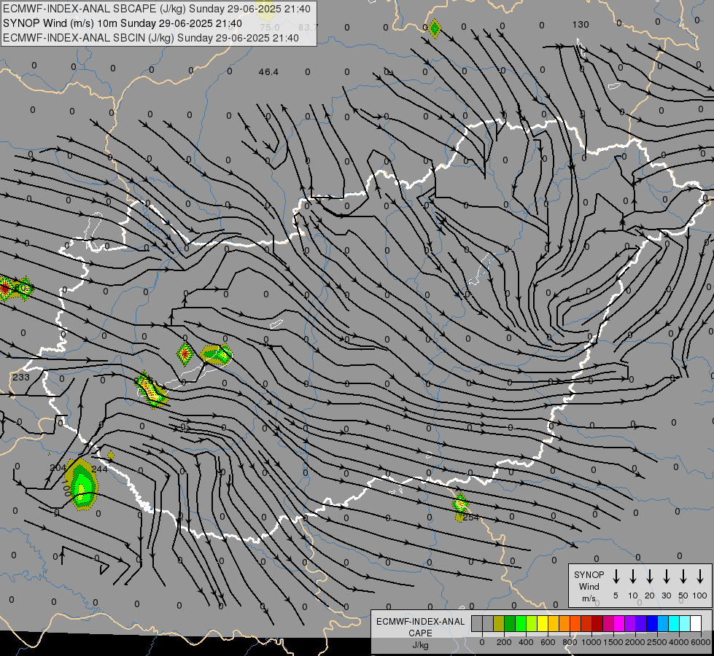Click the 'J/kg' unit label in legend
The height and width of the screenshot is (656, 714).
click(420, 645)
